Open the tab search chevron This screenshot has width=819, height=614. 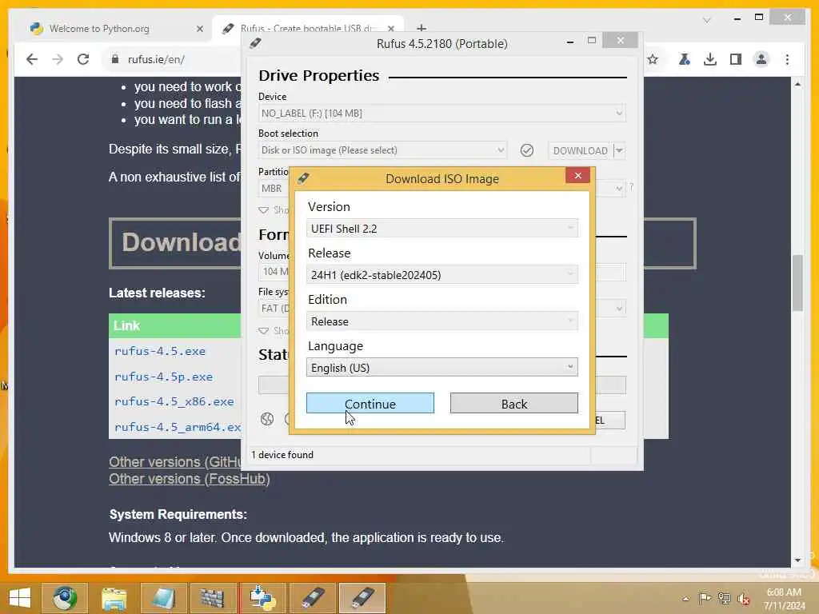click(707, 20)
